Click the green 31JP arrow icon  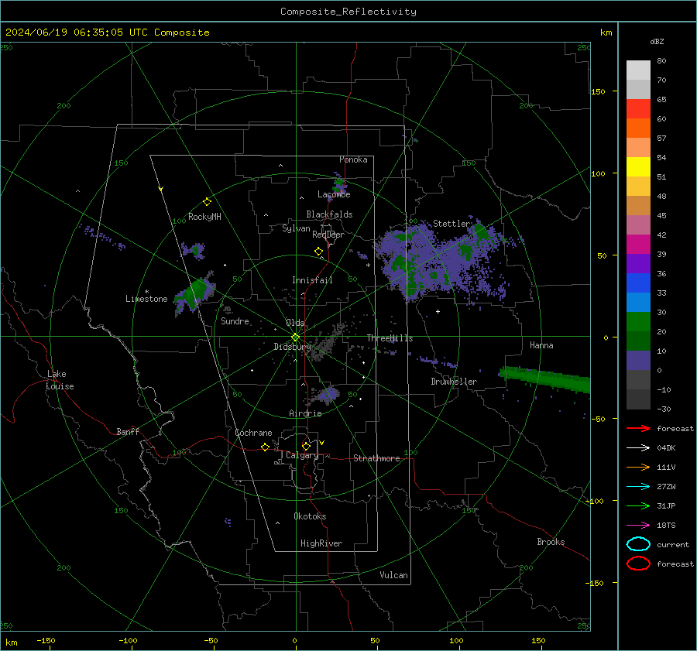[638, 505]
